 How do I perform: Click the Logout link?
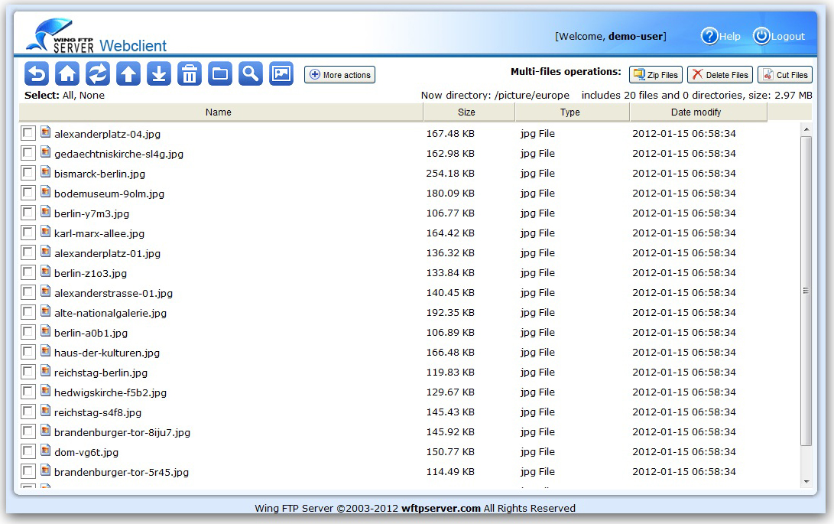pyautogui.click(x=779, y=36)
